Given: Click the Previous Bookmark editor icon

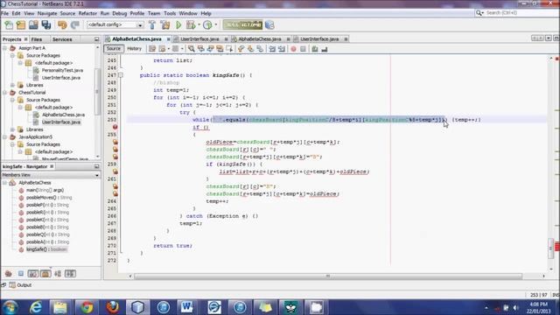Looking at the screenshot, I should point(241,49).
